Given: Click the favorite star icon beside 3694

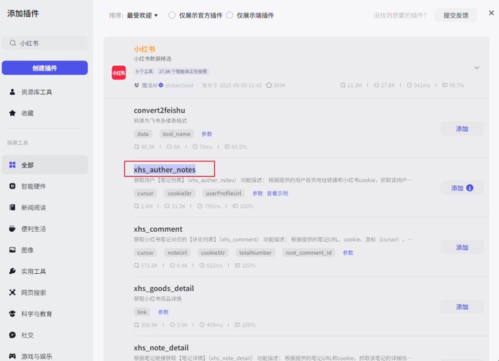Looking at the screenshot, I should [x=269, y=85].
